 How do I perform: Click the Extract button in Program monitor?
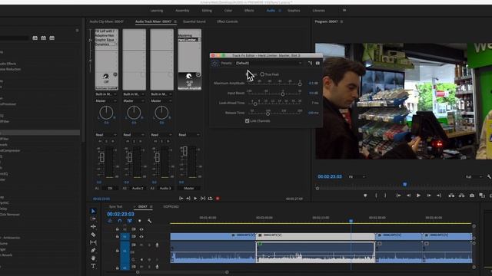(x=461, y=195)
